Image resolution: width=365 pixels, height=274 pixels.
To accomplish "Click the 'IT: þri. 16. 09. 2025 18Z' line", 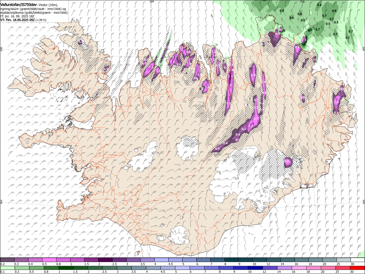I will 17,16.
